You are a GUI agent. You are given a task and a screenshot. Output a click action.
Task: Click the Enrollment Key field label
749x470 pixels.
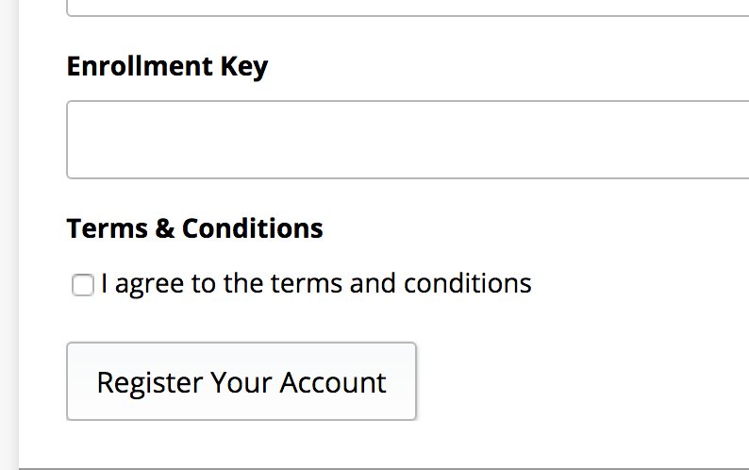pyautogui.click(x=167, y=67)
